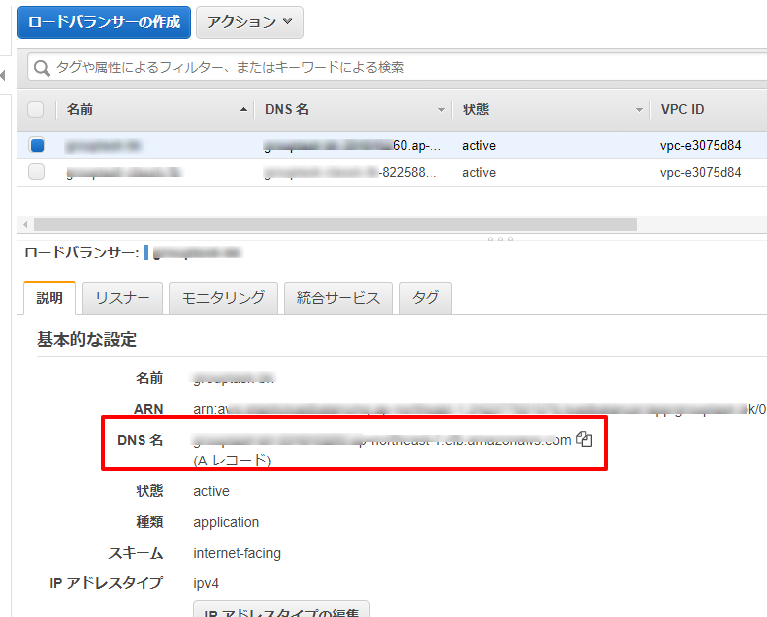
Task: Open the 統合サービス tab
Action: coord(338,298)
